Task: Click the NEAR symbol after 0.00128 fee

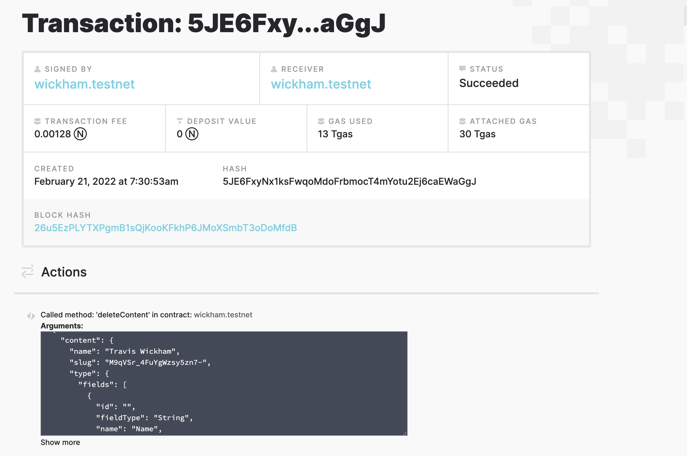Action: pos(80,134)
